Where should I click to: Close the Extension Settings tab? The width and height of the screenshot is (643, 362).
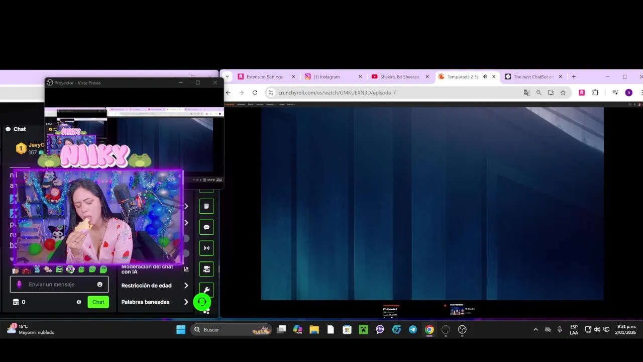293,77
